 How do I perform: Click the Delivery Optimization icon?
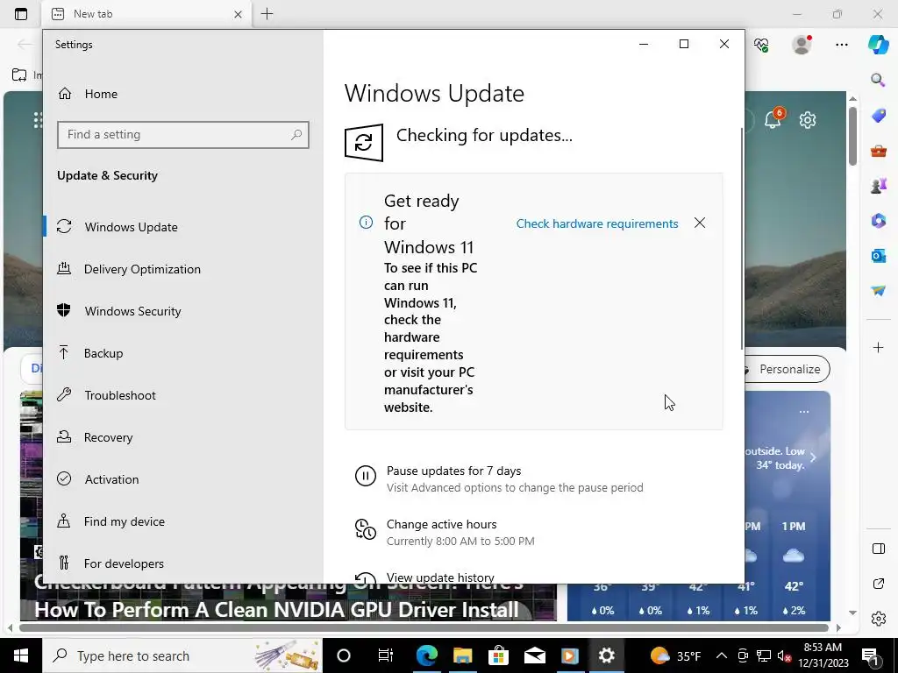click(63, 268)
